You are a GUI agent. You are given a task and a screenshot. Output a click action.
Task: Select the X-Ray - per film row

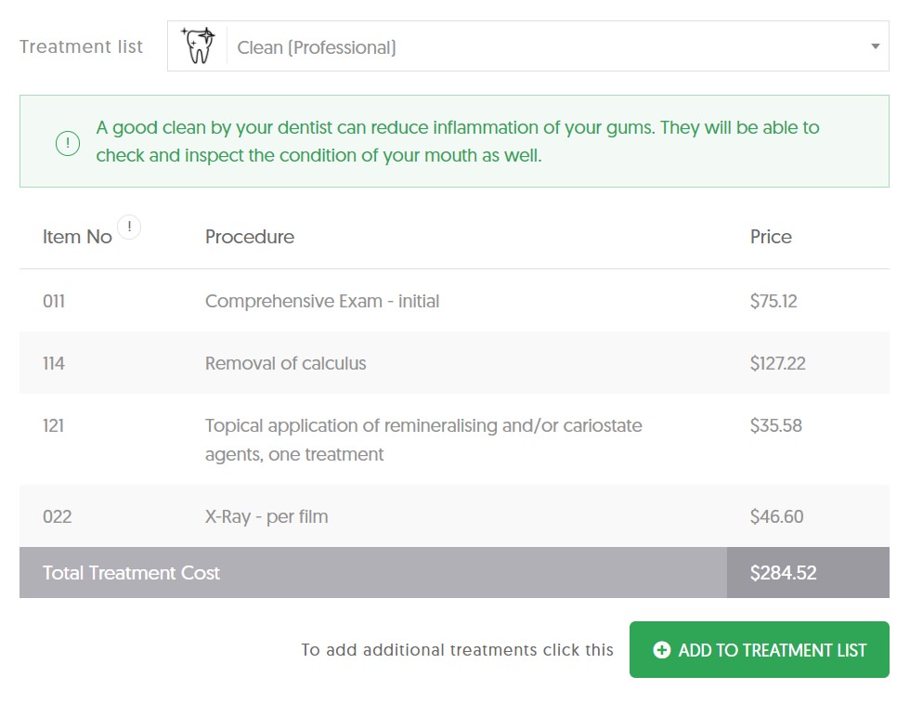(x=454, y=516)
